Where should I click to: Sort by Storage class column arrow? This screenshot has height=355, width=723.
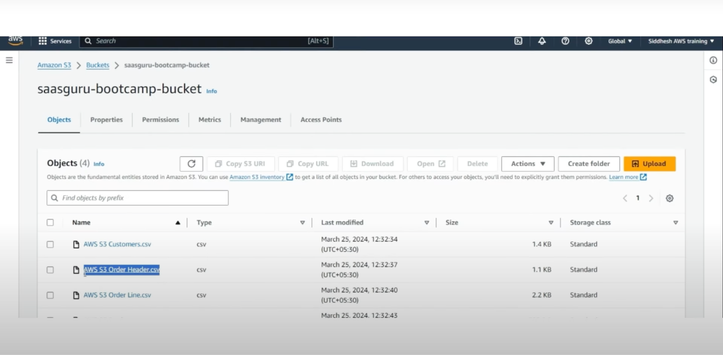coord(676,223)
